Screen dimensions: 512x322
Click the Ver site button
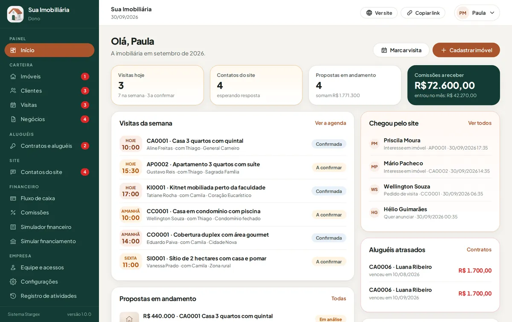point(379,13)
